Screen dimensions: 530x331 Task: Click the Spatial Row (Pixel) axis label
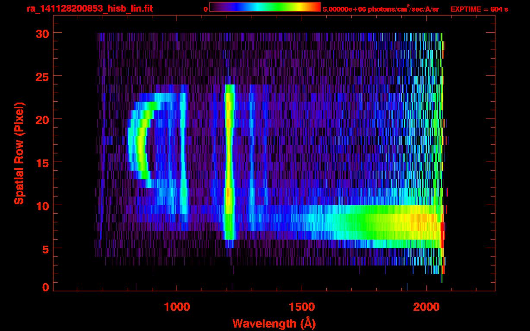pos(19,153)
